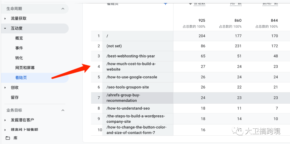
Task: Click the blue plus icon to add dimension
Action: 165,3
